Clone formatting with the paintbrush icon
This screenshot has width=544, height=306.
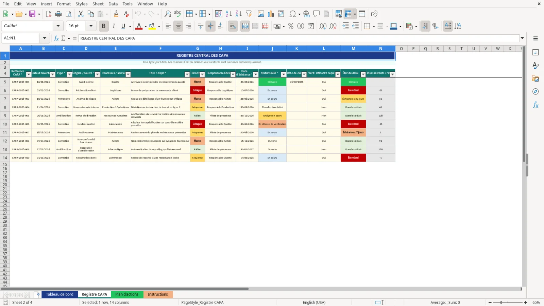(x=116, y=14)
